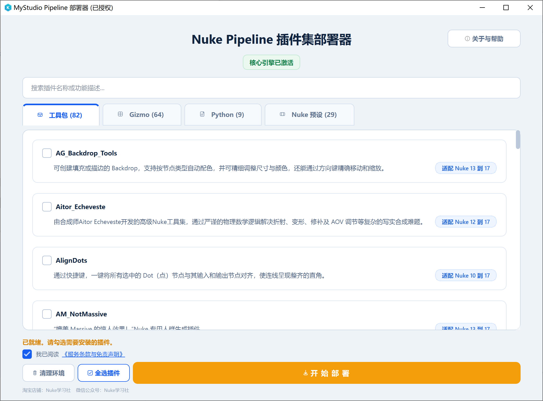Open the Nuke 预设 (29) tab

tap(310, 115)
